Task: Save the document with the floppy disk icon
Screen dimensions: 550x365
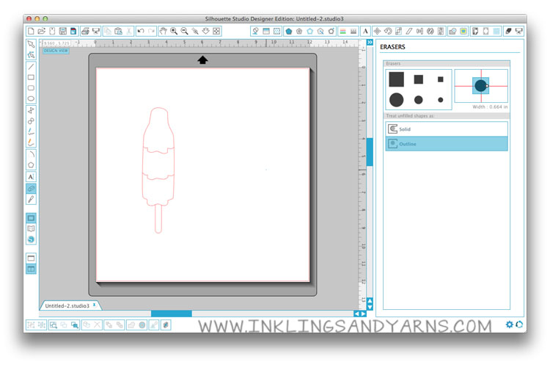Action: coord(63,32)
